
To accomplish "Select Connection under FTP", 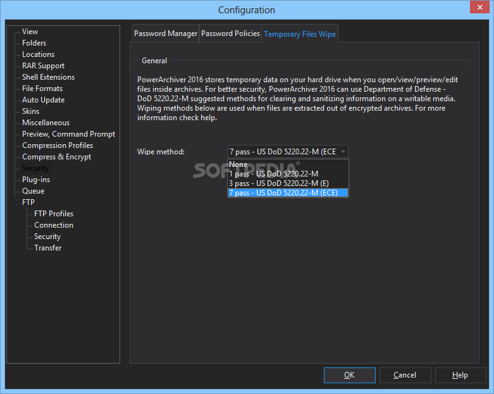I will click(54, 225).
